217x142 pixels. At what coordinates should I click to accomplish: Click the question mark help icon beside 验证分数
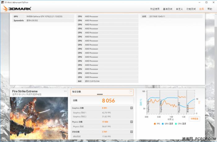click(x=131, y=92)
